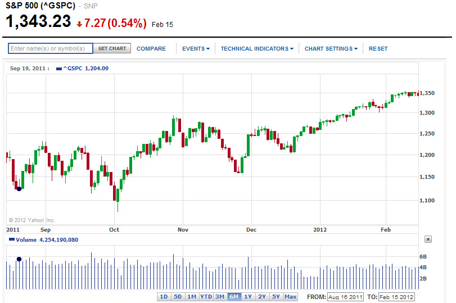The height and width of the screenshot is (303, 456).
Task: Click the 7.27 (0.54%) change value
Action: (x=115, y=23)
